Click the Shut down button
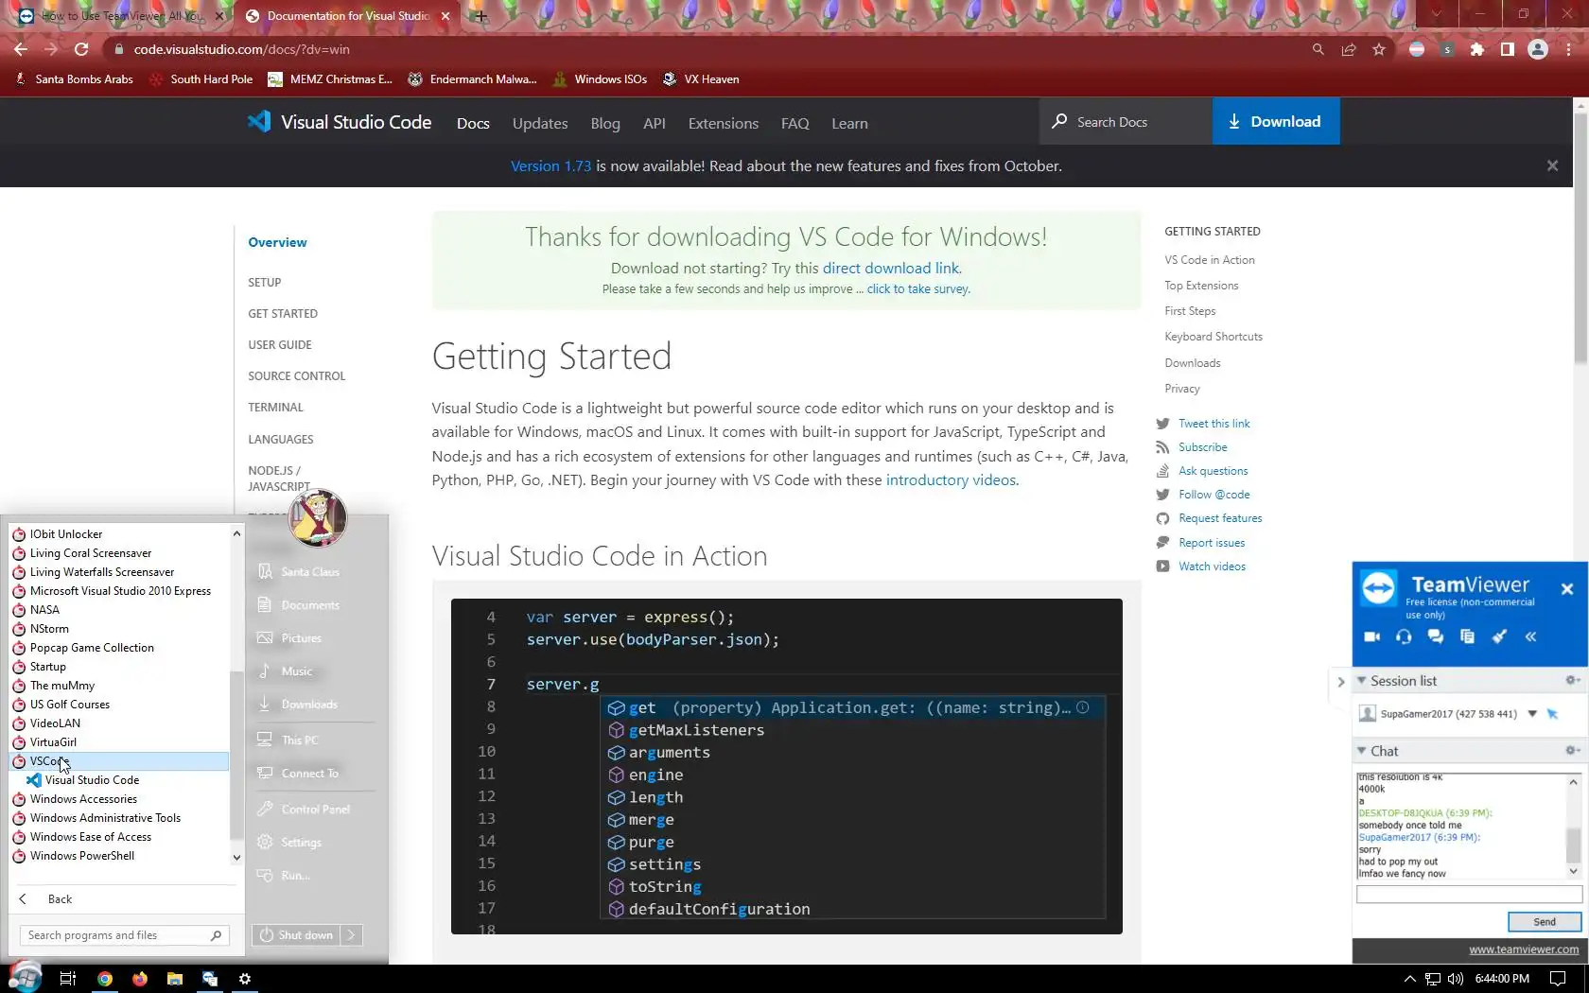The image size is (1589, 993). 297,935
